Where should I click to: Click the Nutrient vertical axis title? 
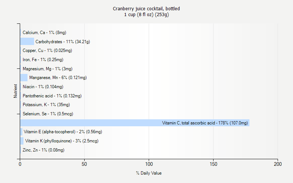(x=15, y=91)
